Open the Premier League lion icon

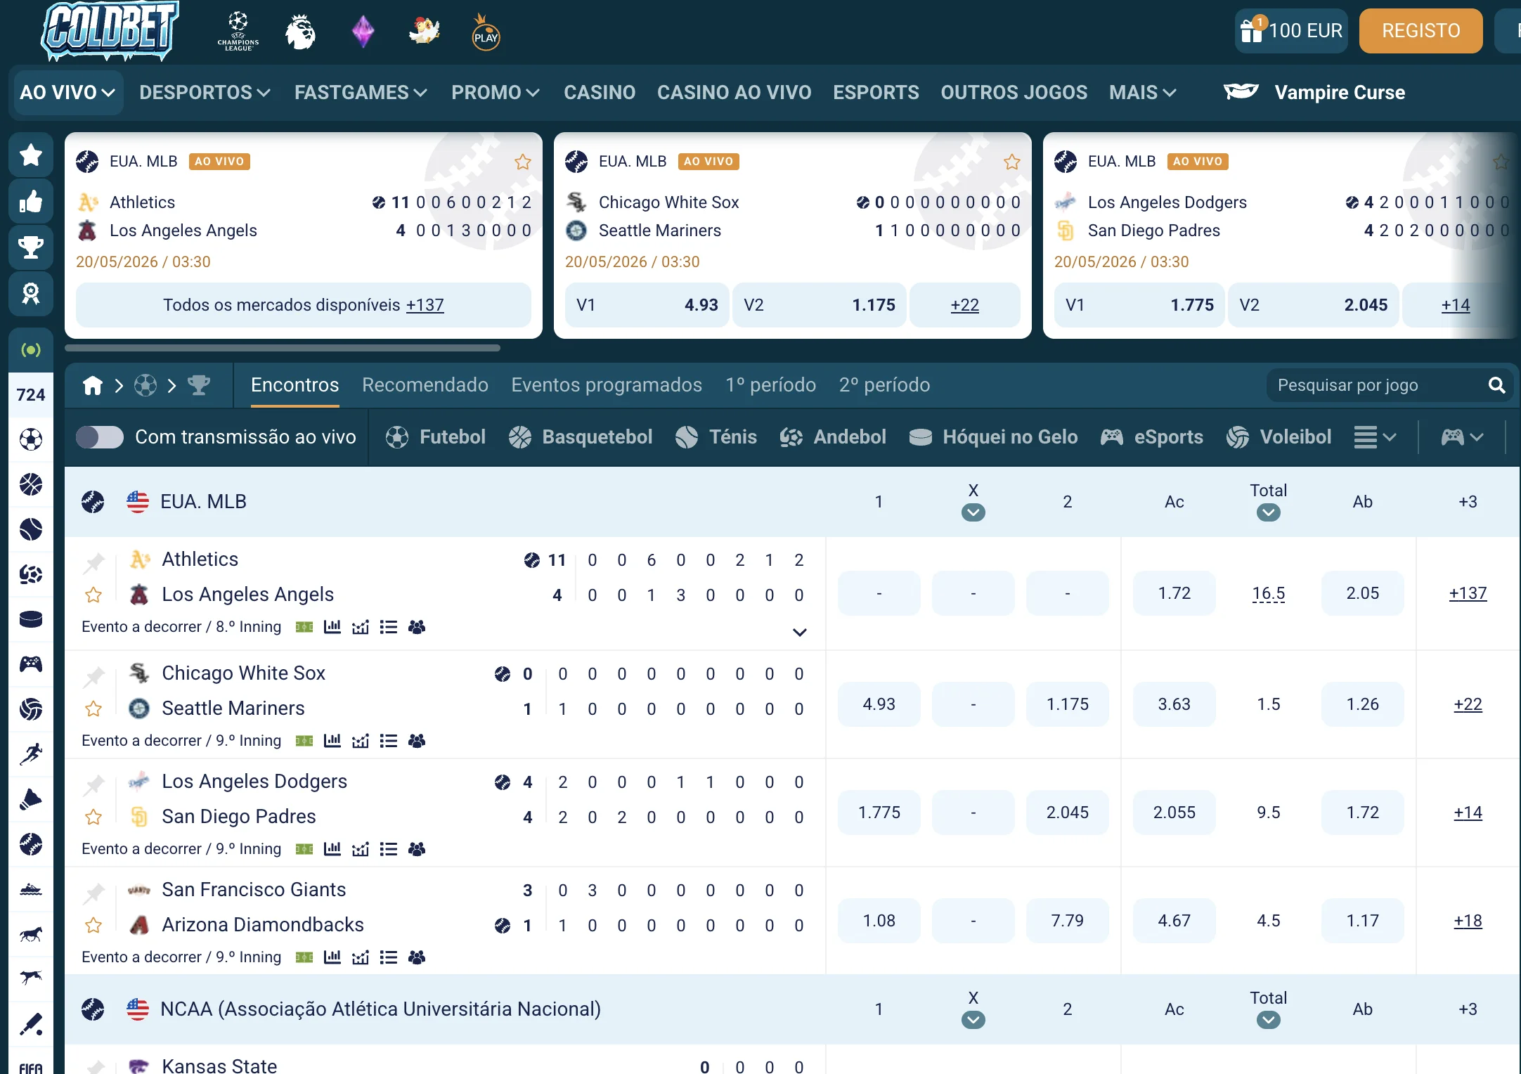point(300,32)
